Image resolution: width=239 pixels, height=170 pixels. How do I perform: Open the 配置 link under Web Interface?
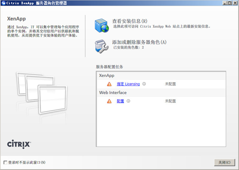[x=120, y=101]
